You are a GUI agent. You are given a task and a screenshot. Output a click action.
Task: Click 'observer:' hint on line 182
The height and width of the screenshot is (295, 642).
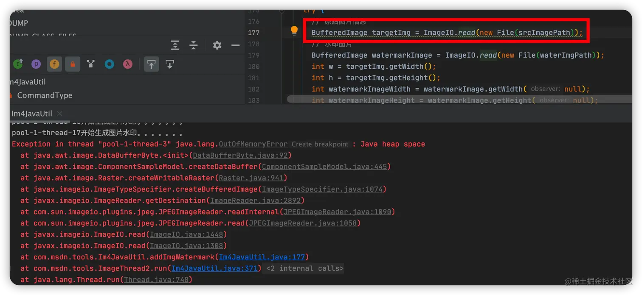pos(545,89)
